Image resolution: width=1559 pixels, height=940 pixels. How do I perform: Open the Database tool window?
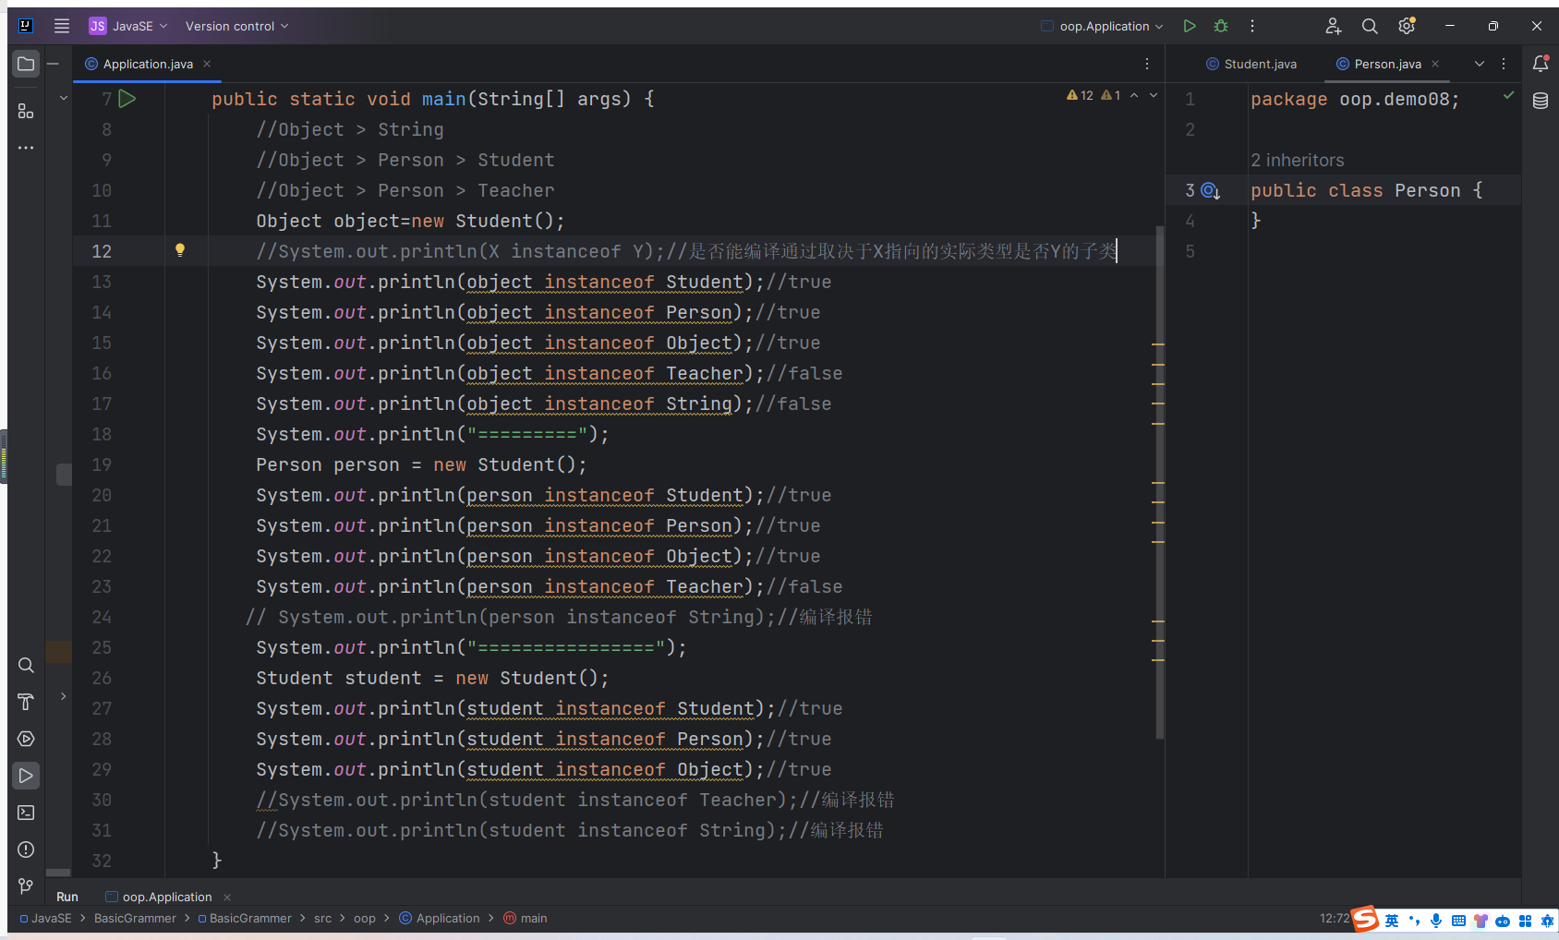pos(1541,101)
